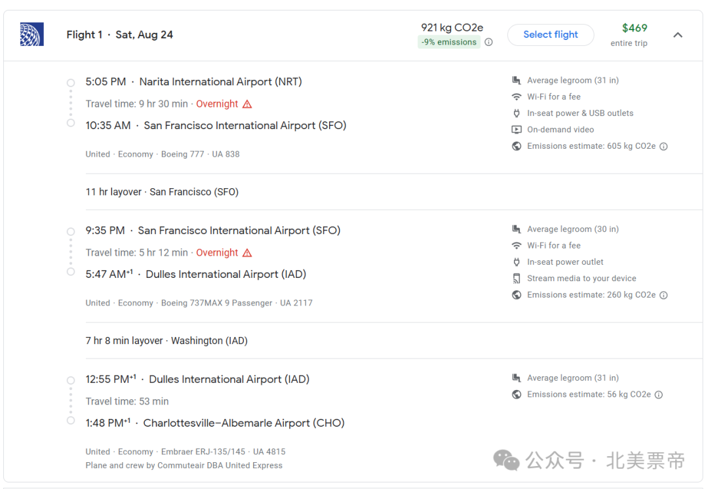
Task: Click 12:55 PM Dulles departure line
Action: tap(197, 380)
